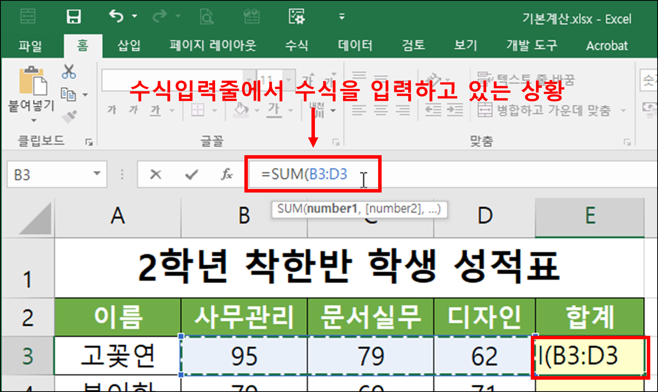Go to the 수식 ribbon tab
Screen dimensions: 658x392
point(296,45)
